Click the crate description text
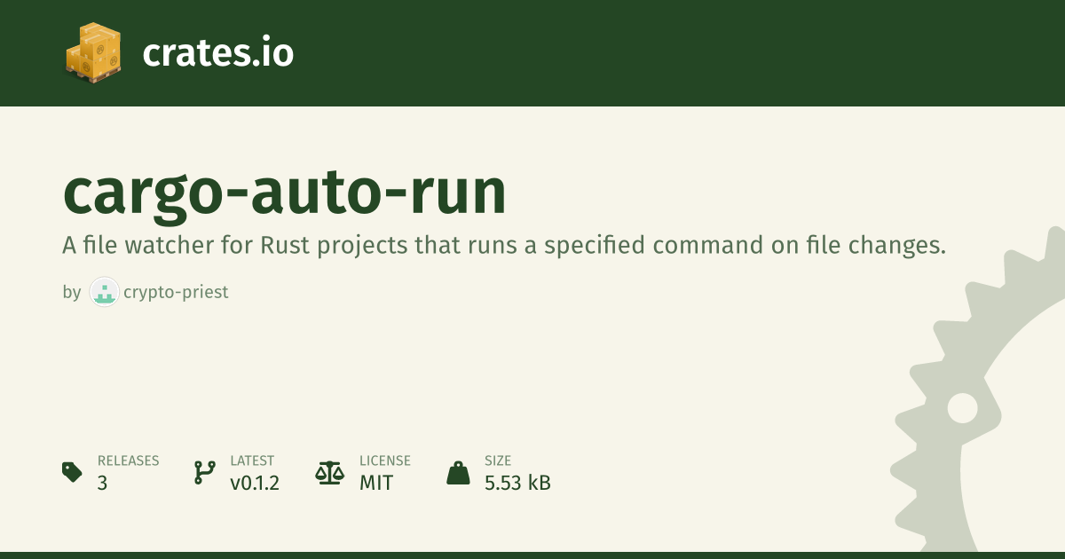 pos(504,246)
